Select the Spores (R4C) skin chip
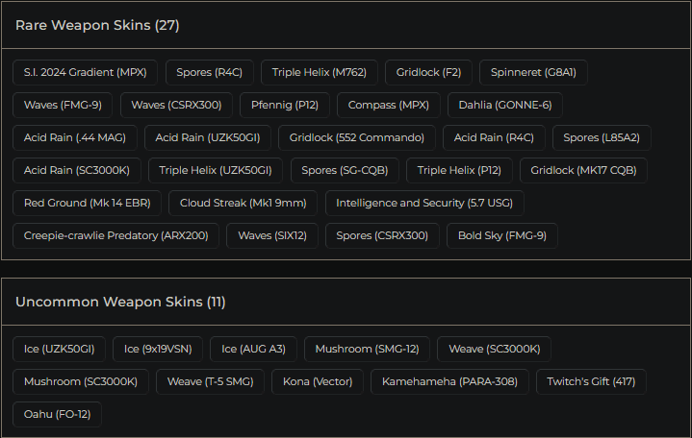 tap(210, 72)
